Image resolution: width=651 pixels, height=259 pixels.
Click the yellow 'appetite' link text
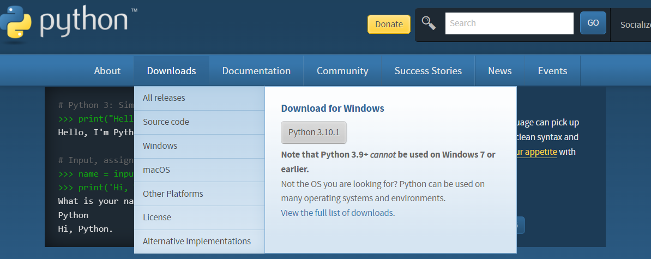pyautogui.click(x=541, y=152)
